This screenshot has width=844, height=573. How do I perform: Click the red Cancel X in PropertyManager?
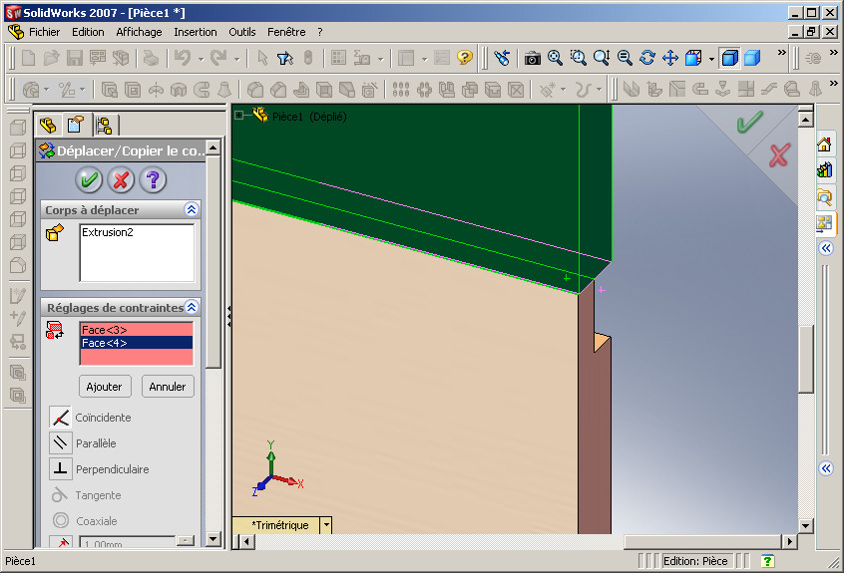tap(121, 180)
